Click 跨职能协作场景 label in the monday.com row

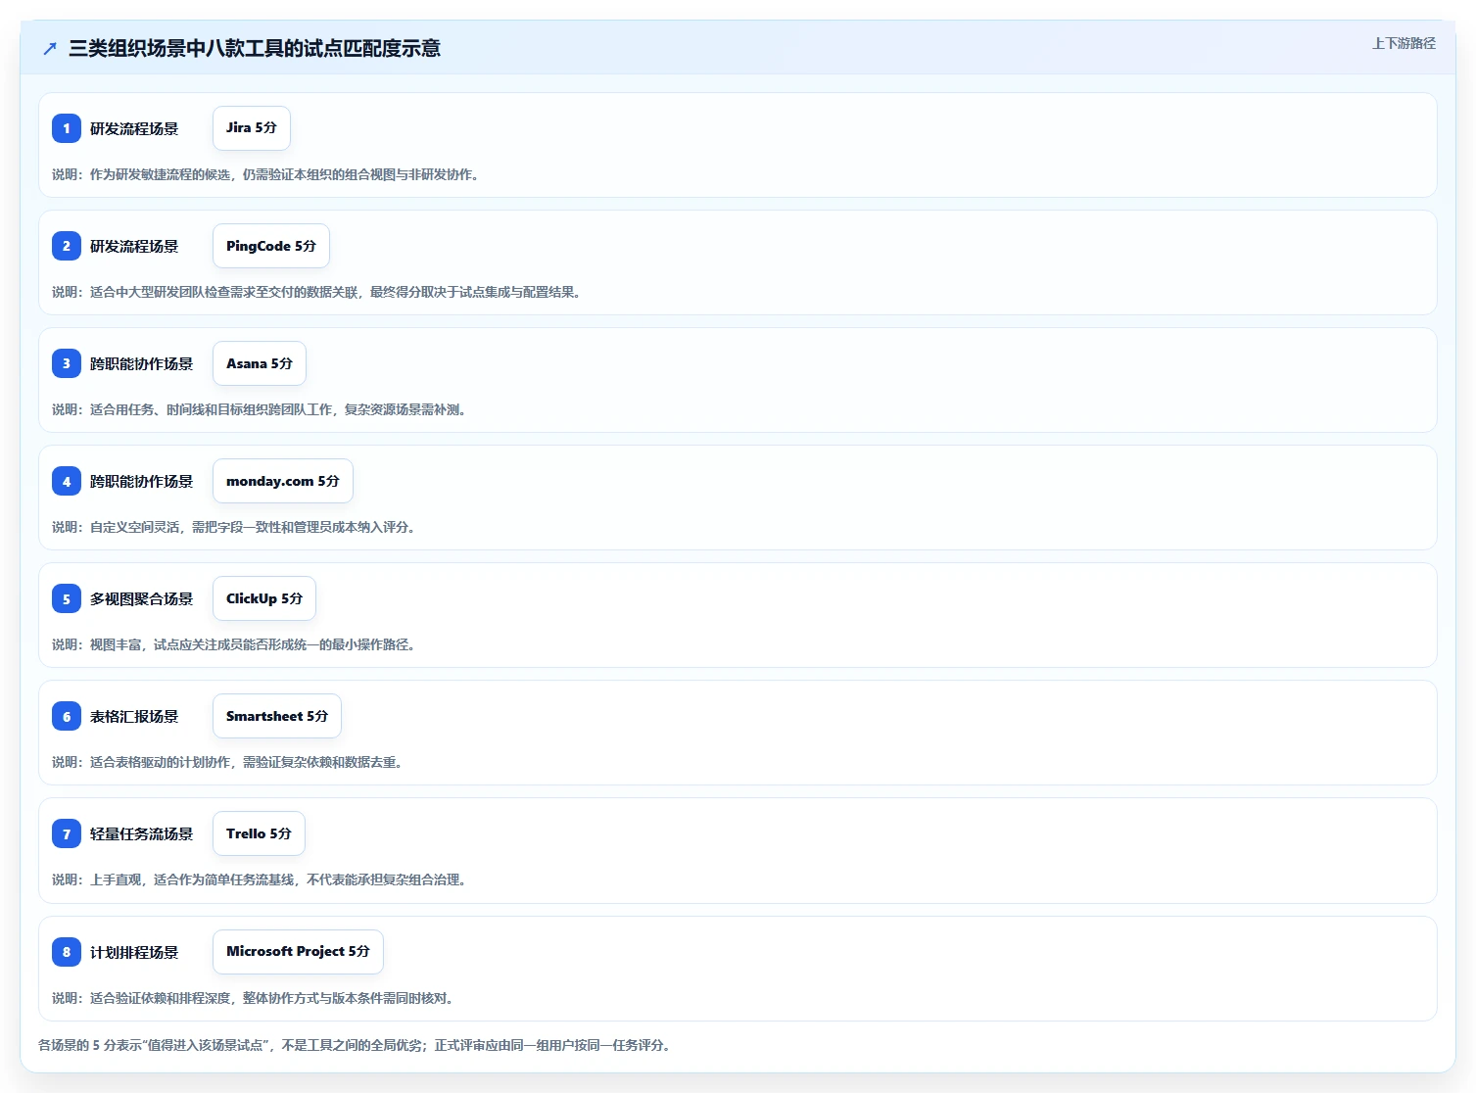(x=142, y=481)
